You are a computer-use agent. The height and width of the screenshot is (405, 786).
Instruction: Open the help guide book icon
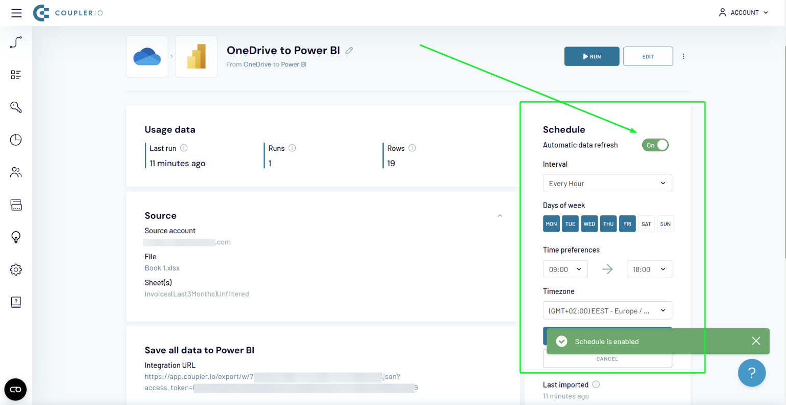[x=16, y=302]
